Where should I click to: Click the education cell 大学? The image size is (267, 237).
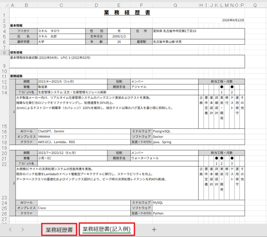[x=61, y=42]
